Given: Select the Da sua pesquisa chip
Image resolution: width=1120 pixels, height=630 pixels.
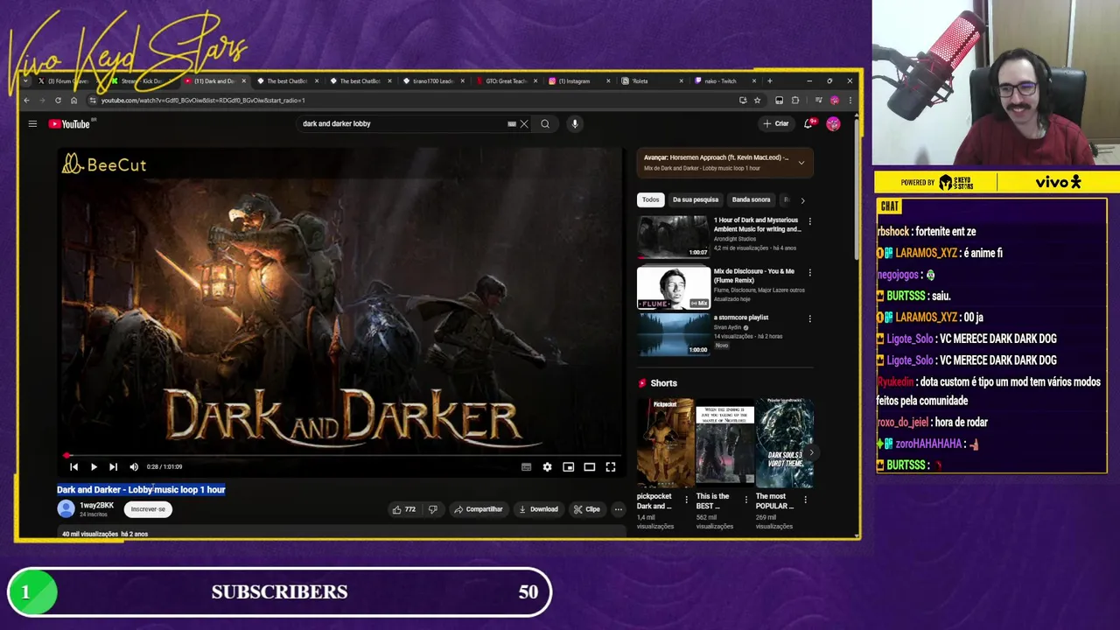Looking at the screenshot, I should coord(696,199).
